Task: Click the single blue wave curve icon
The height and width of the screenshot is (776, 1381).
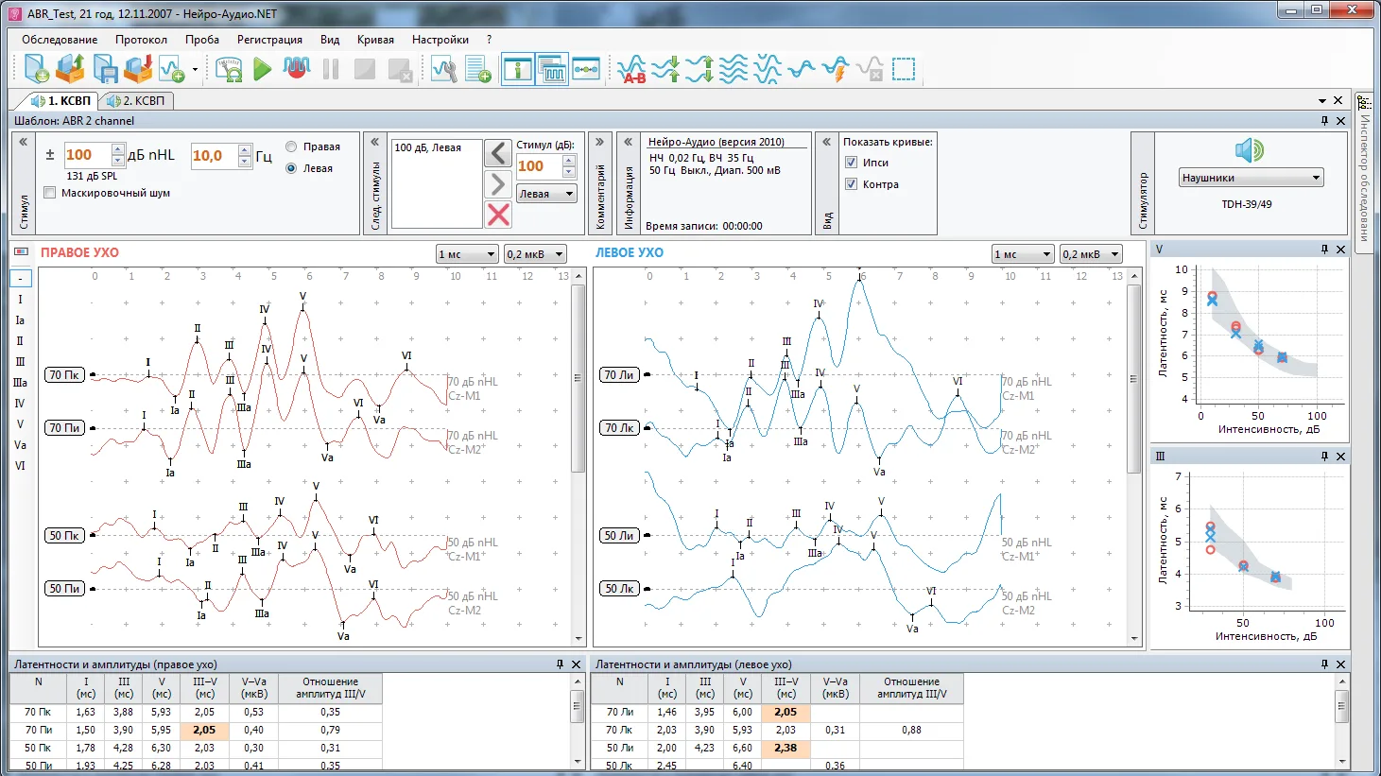Action: point(802,69)
